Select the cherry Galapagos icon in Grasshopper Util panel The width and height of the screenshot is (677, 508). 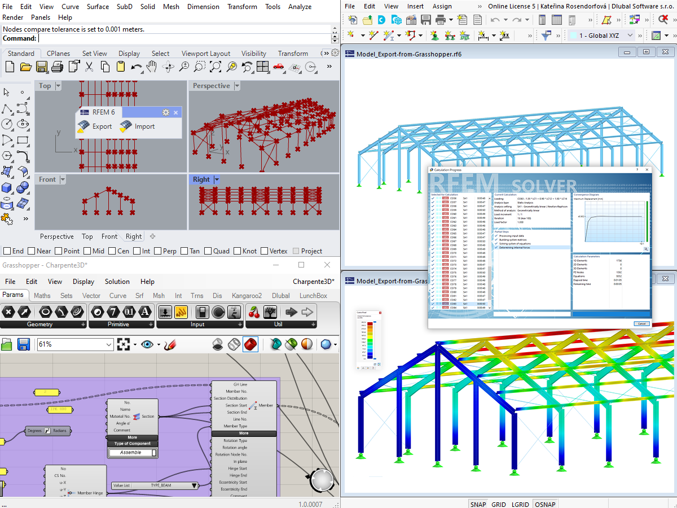pos(254,312)
